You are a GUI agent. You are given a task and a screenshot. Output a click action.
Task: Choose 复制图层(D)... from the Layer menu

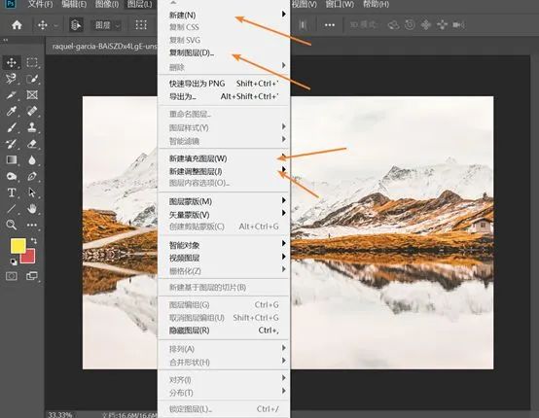[224, 52]
